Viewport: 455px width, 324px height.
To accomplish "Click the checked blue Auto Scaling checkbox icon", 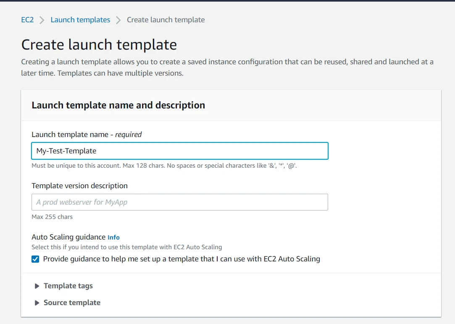I will tap(35, 259).
